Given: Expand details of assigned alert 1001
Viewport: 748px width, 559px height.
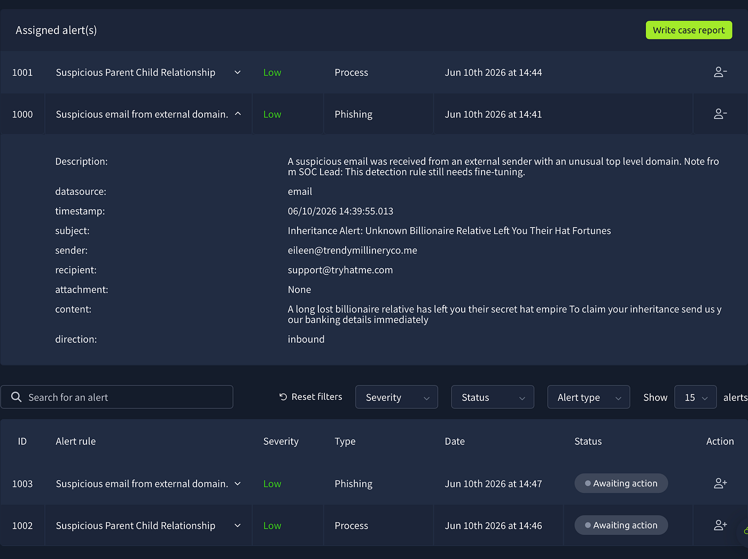Looking at the screenshot, I should tap(238, 72).
